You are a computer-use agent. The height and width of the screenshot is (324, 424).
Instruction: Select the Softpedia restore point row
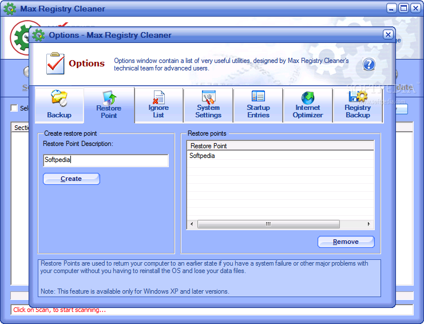click(x=280, y=156)
